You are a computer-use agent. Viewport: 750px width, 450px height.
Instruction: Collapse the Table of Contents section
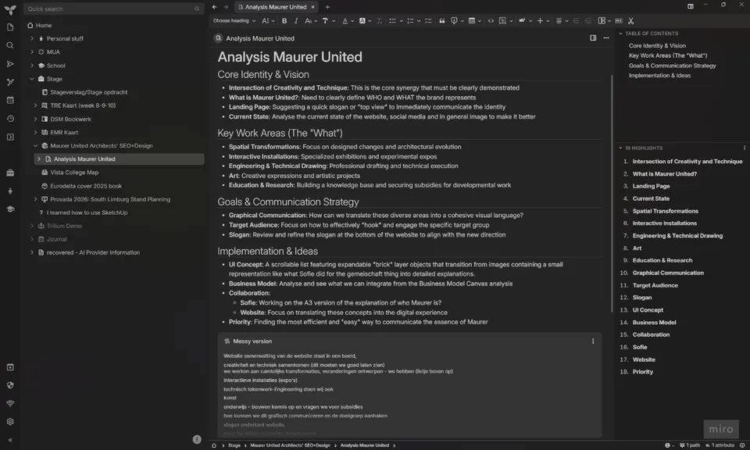(x=620, y=34)
